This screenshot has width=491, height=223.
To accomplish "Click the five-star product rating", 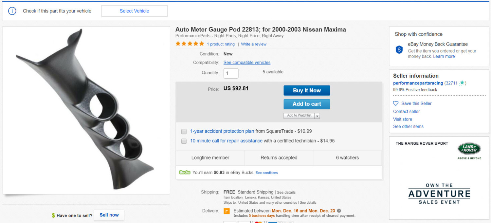I will pyautogui.click(x=190, y=44).
